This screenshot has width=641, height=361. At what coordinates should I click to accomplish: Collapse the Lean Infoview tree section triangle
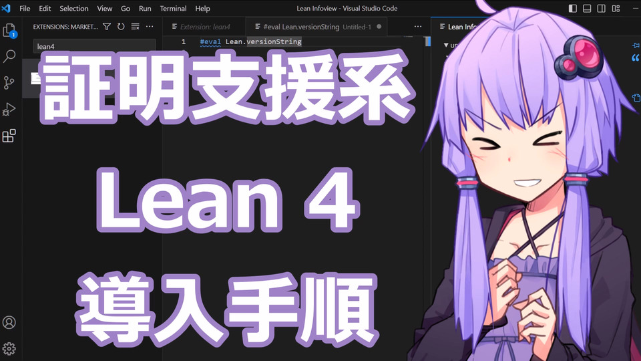point(446,45)
